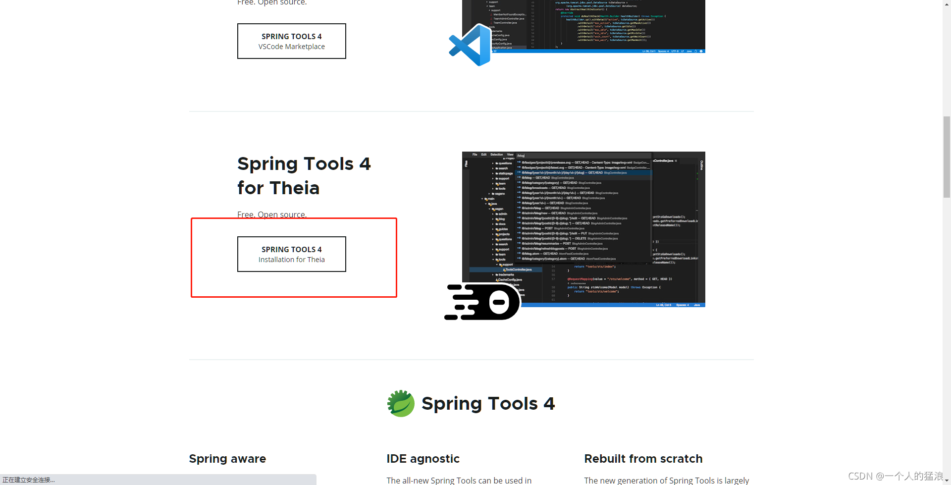Click the 'Free. Open source.' text under Theia heading
The width and height of the screenshot is (951, 485).
pyautogui.click(x=272, y=215)
